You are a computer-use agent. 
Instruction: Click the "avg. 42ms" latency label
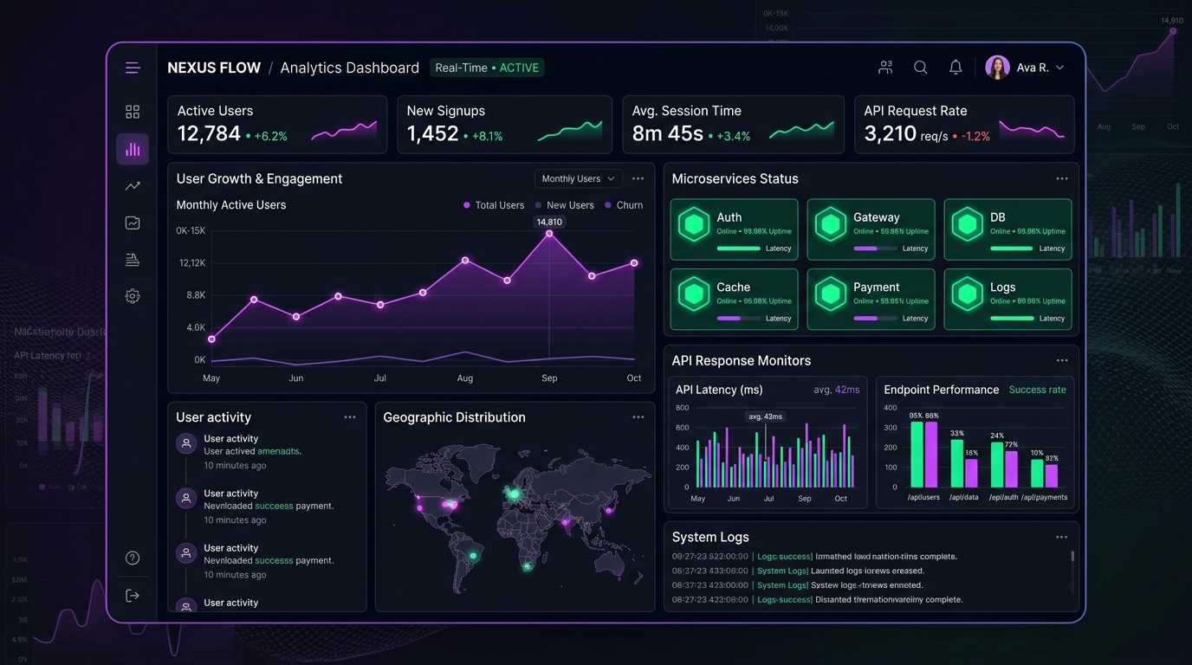coord(837,390)
